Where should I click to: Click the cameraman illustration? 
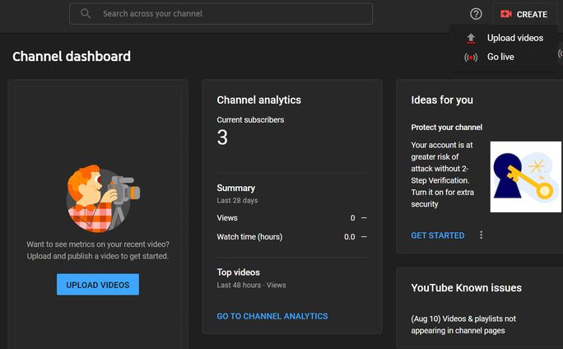tap(103, 198)
